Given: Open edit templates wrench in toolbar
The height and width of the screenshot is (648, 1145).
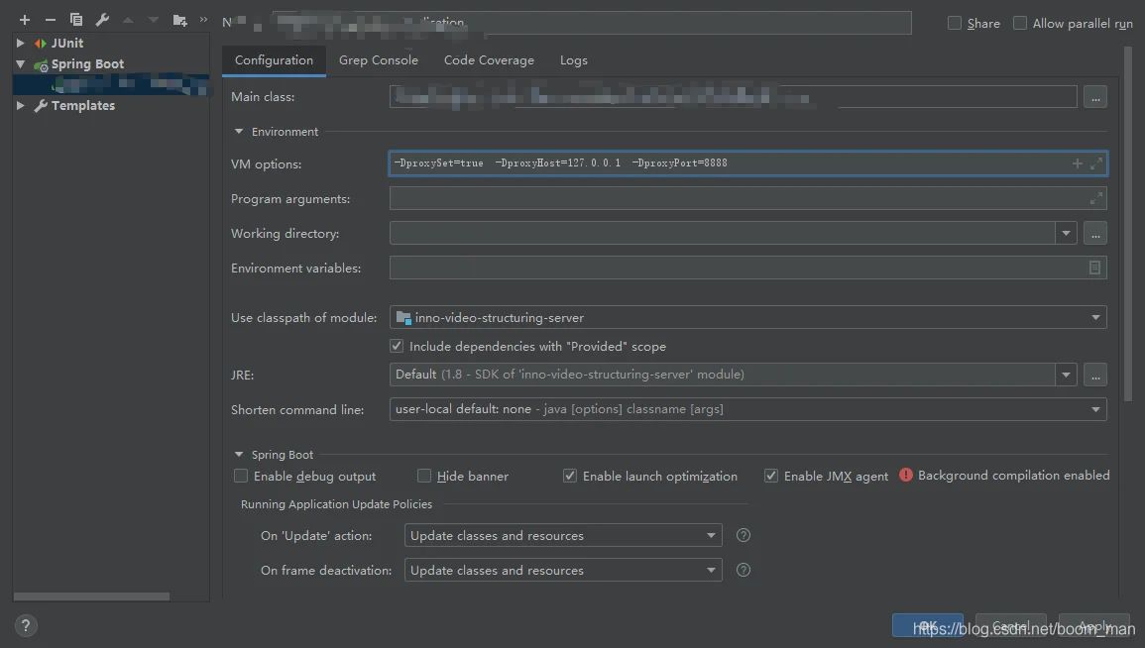Looking at the screenshot, I should pos(102,20).
